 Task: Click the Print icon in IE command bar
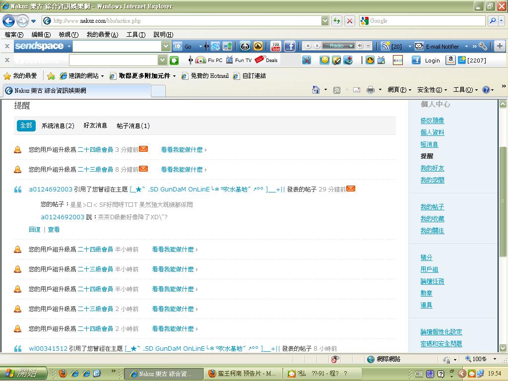point(370,90)
